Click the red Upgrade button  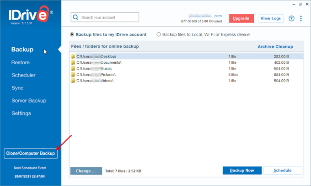[241, 18]
